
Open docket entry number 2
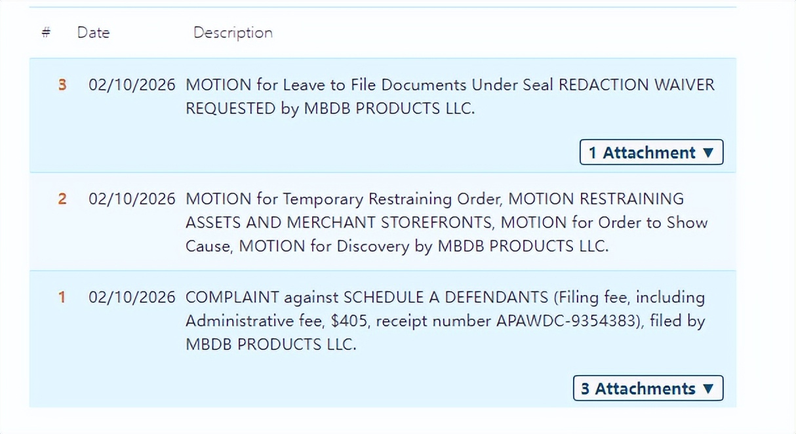pos(62,199)
